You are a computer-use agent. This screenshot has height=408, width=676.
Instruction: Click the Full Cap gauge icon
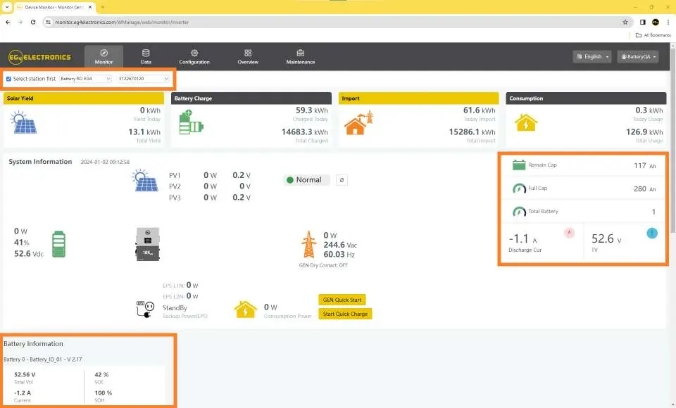[519, 189]
